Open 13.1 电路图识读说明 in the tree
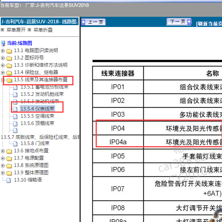Viewport: 222px width, 222px height. [x=36, y=50]
